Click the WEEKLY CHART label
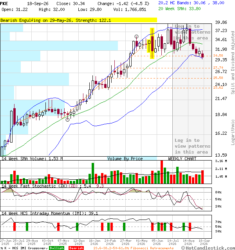The height and width of the screenshot is (250, 235). point(182,159)
